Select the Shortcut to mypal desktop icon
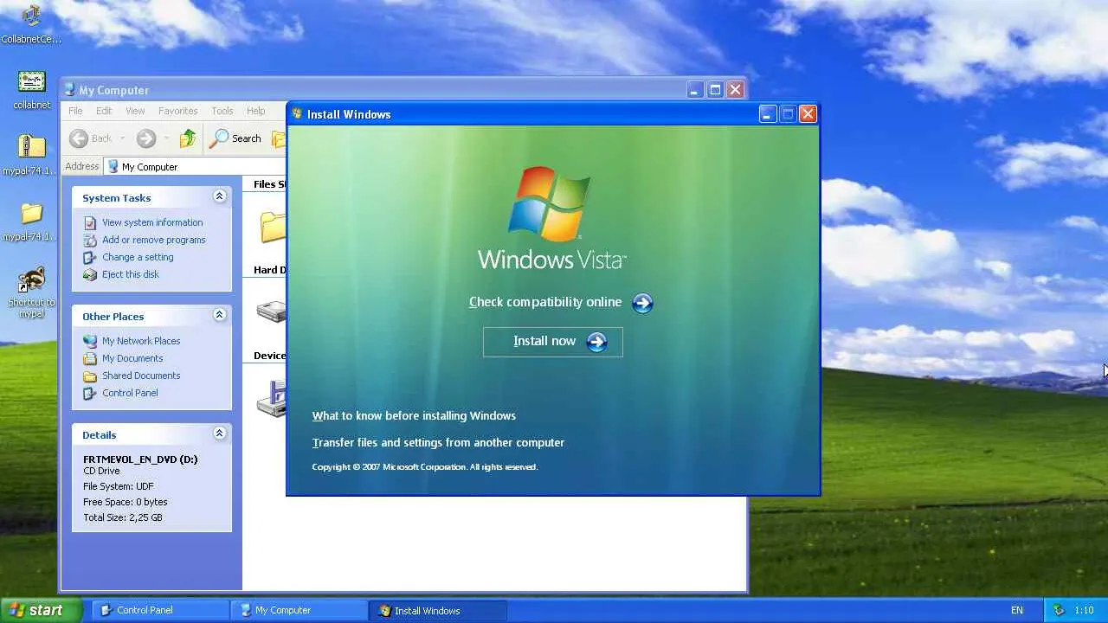Image resolution: width=1108 pixels, height=623 pixels. coord(31,292)
